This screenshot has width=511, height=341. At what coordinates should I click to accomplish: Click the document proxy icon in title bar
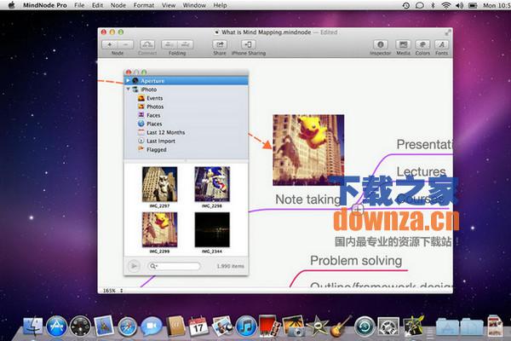click(x=216, y=32)
